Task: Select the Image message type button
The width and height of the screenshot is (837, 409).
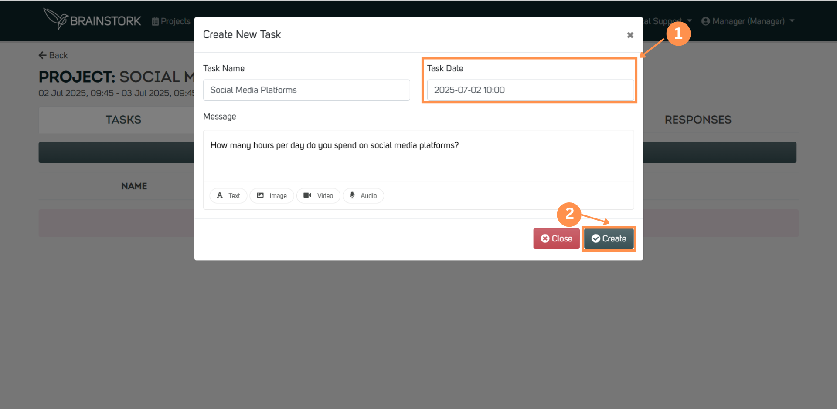Action: point(272,196)
